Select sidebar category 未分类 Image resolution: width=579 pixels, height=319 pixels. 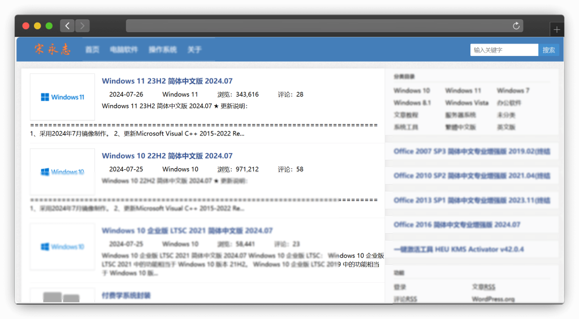pos(506,115)
